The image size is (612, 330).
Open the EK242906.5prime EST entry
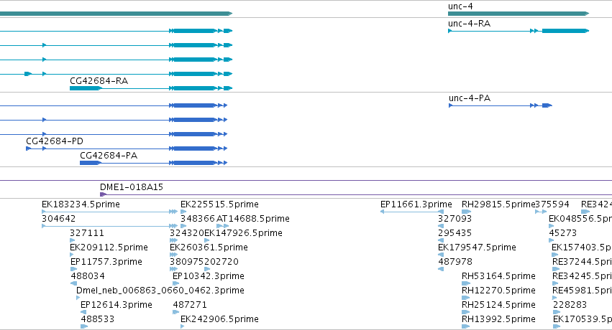[219, 319]
